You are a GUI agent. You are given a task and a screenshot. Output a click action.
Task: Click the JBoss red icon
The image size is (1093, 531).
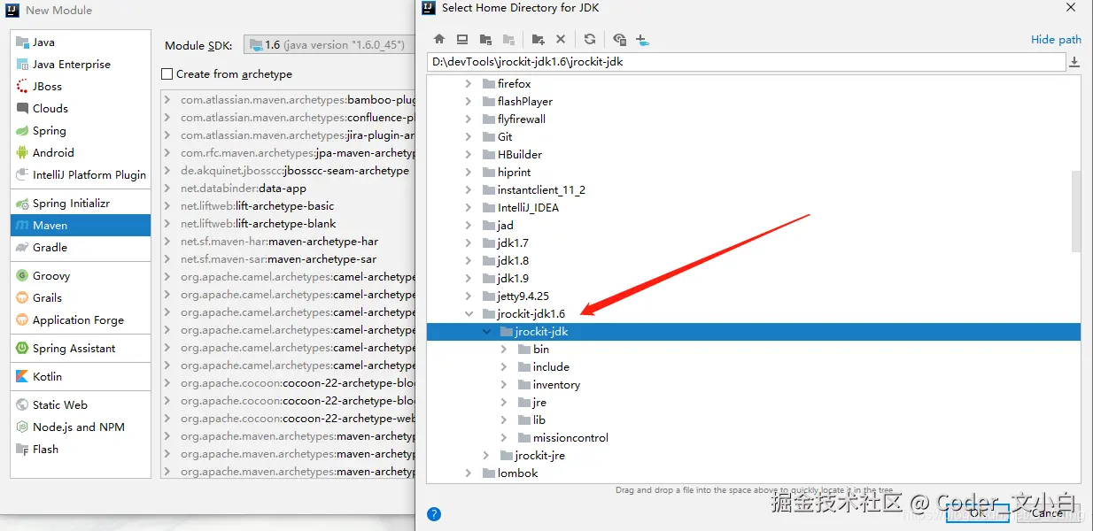coord(23,87)
